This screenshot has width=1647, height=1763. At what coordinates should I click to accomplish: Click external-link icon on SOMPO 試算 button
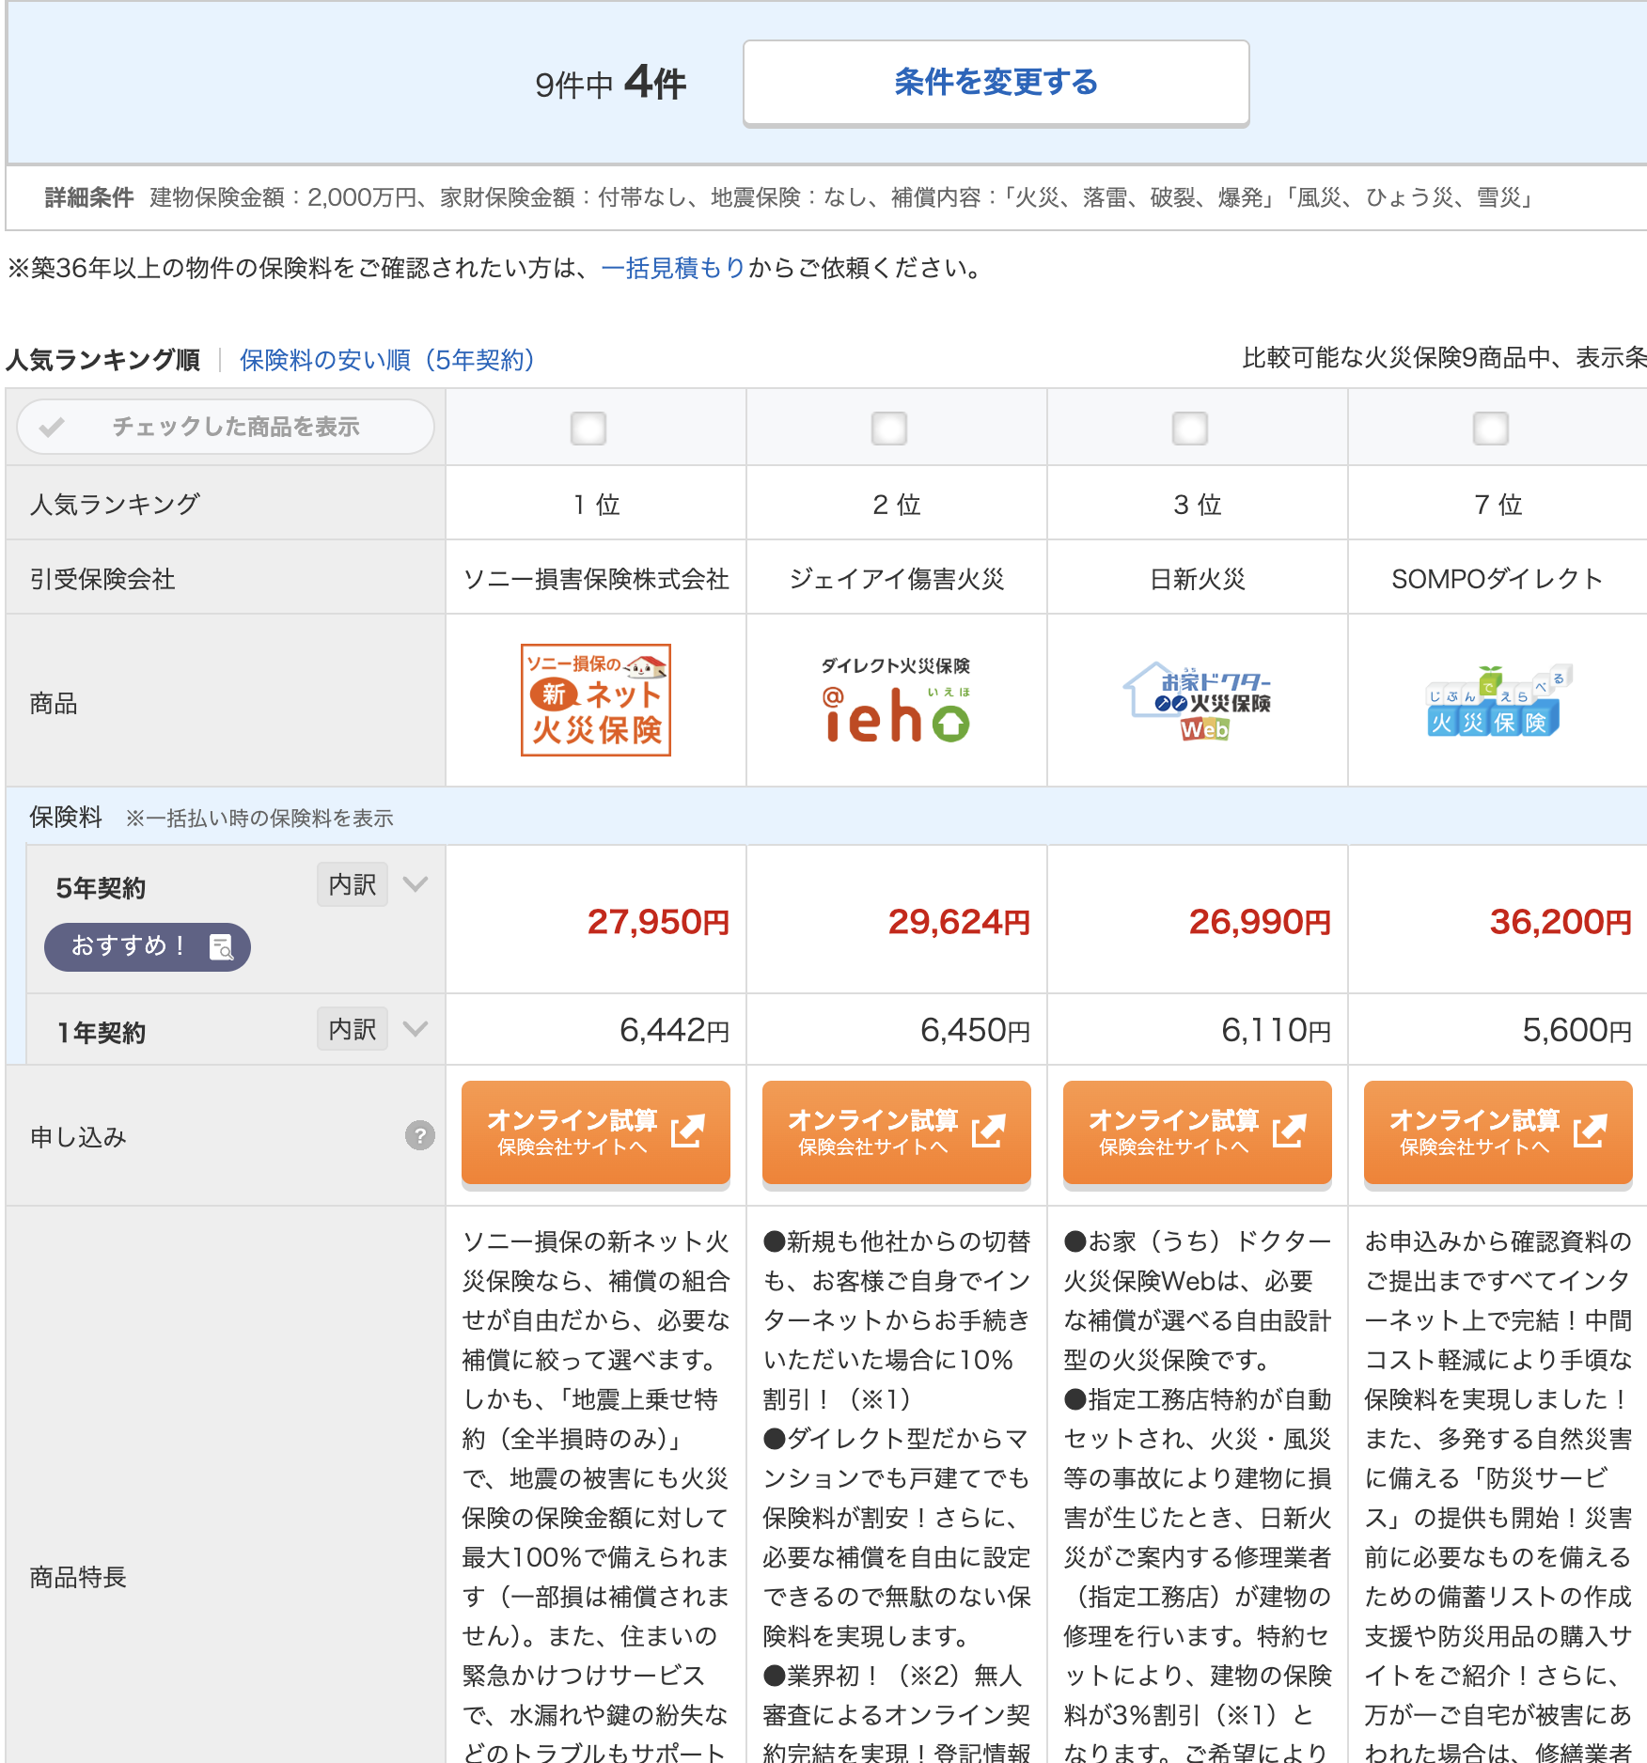click(x=1591, y=1131)
